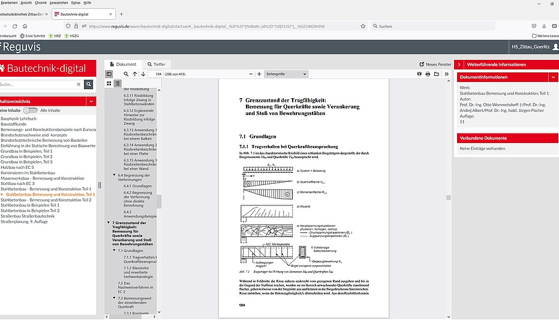Click the browser Suchen search box
This screenshot has width=559, height=328.
coord(433,26)
